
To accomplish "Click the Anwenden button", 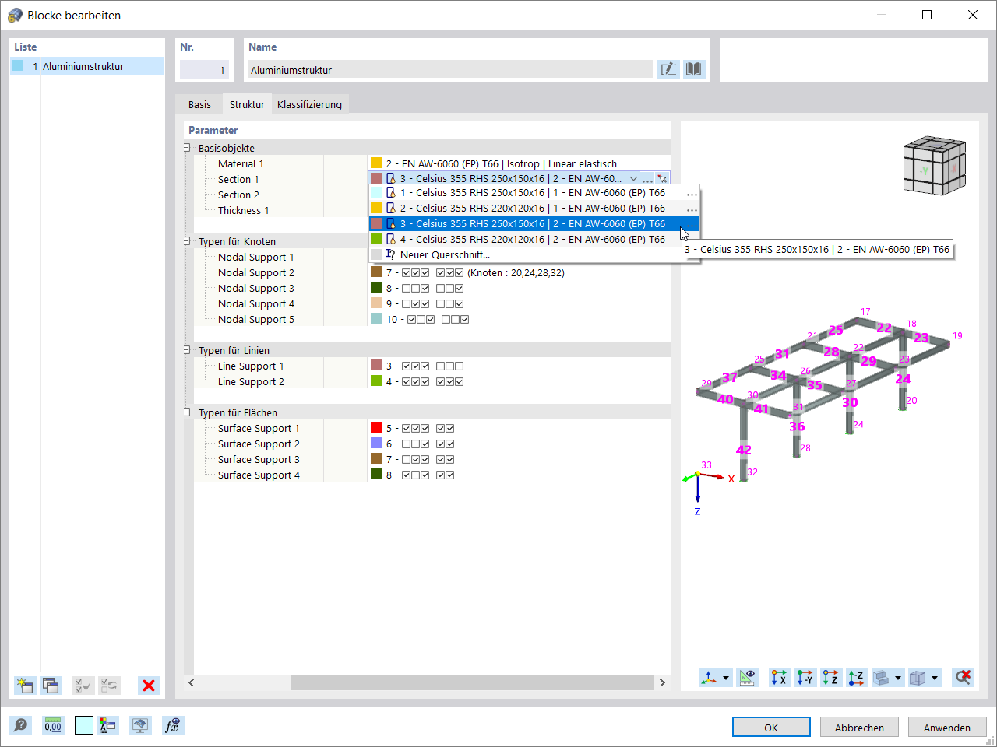I will pyautogui.click(x=947, y=728).
